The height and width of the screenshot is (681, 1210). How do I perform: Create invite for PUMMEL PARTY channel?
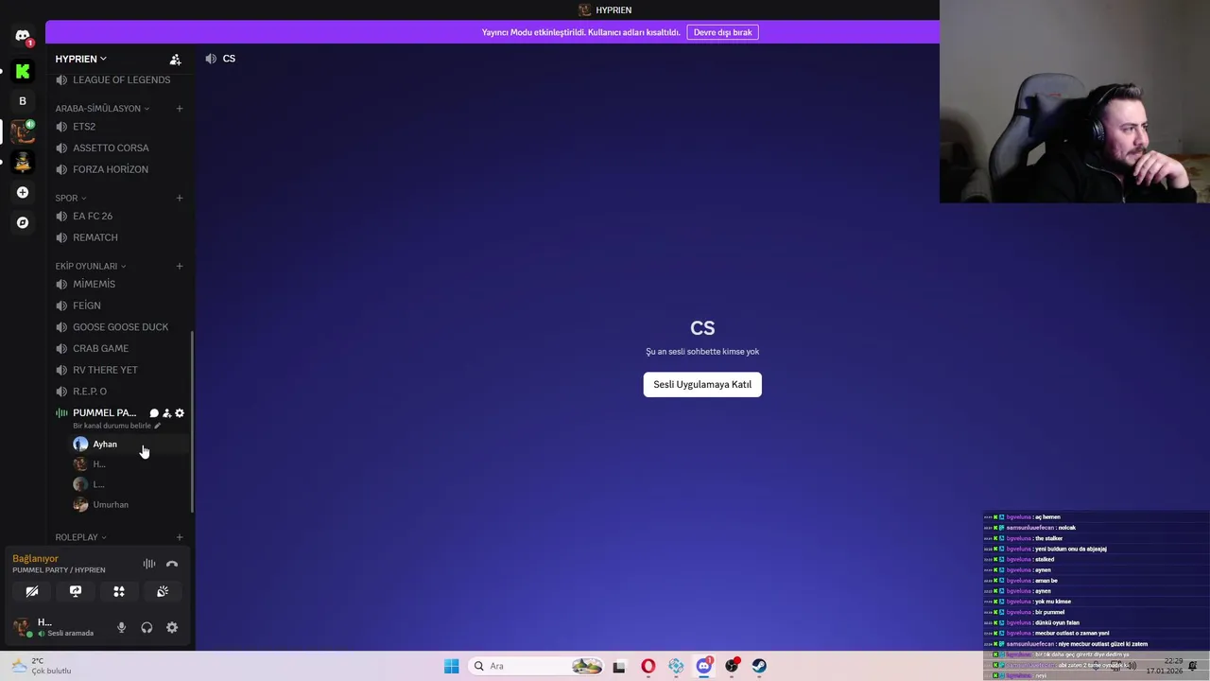pos(166,413)
